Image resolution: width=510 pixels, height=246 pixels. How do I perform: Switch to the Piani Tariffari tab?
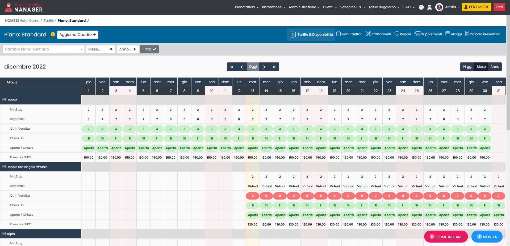pyautogui.click(x=349, y=34)
